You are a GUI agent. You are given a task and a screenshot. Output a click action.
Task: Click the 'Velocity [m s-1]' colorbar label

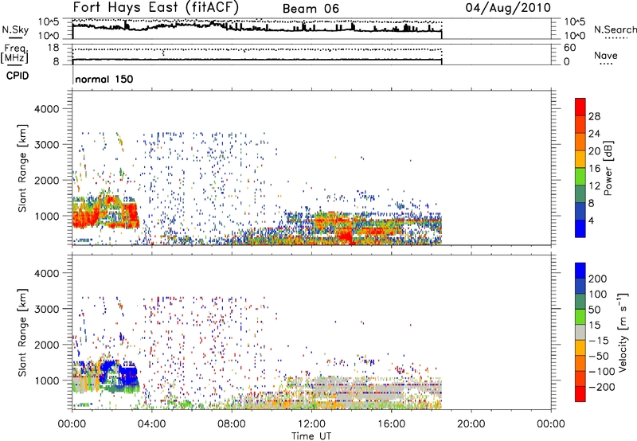click(622, 332)
